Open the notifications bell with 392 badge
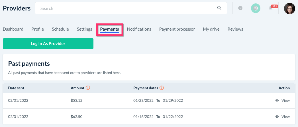The height and width of the screenshot is (127, 298). 271,9
